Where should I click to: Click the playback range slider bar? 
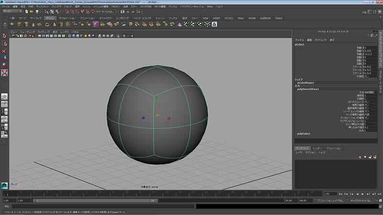96,200
